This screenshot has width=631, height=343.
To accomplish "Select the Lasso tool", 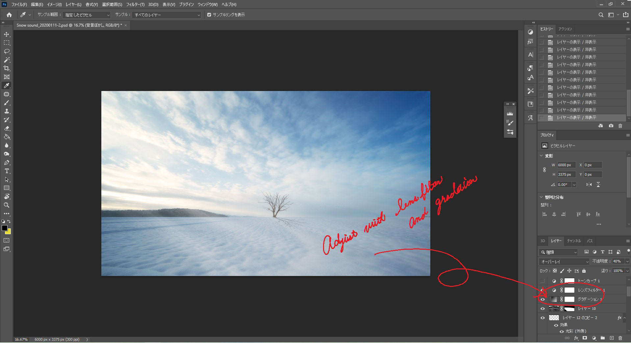I will (x=7, y=51).
